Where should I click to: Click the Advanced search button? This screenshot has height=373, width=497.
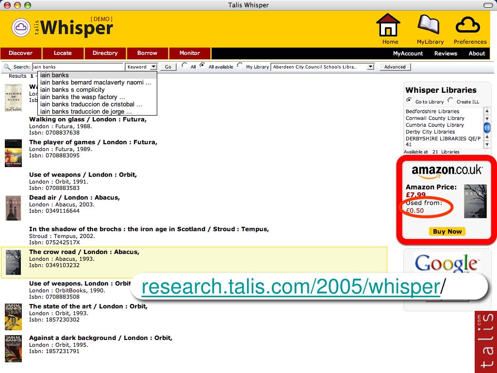395,67
